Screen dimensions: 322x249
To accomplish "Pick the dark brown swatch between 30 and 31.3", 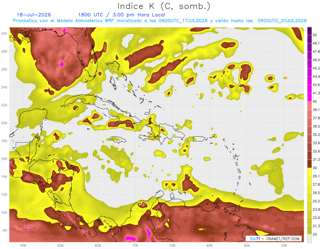I will point(309,164).
